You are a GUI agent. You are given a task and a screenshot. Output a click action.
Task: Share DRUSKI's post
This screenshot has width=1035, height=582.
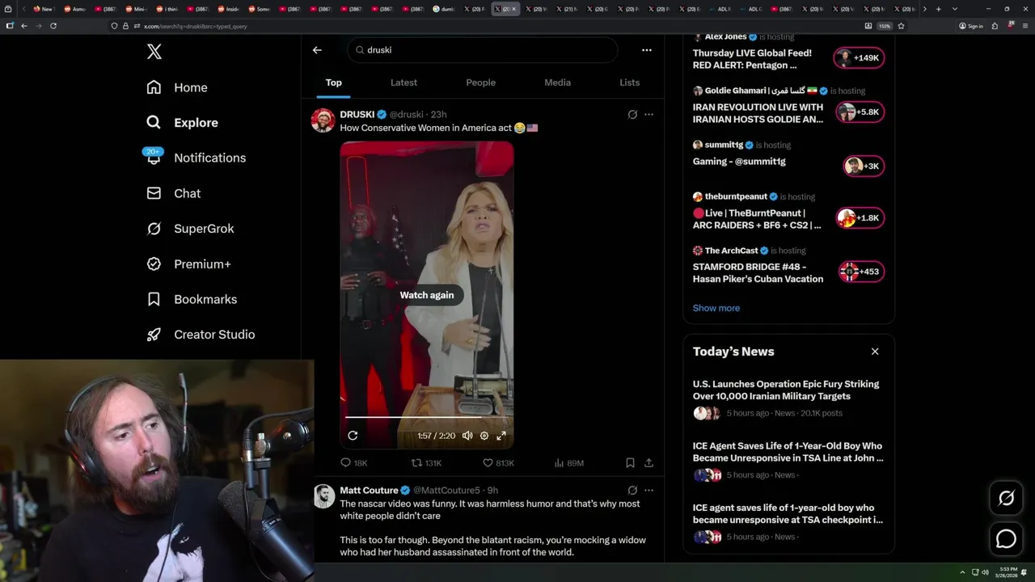click(648, 463)
